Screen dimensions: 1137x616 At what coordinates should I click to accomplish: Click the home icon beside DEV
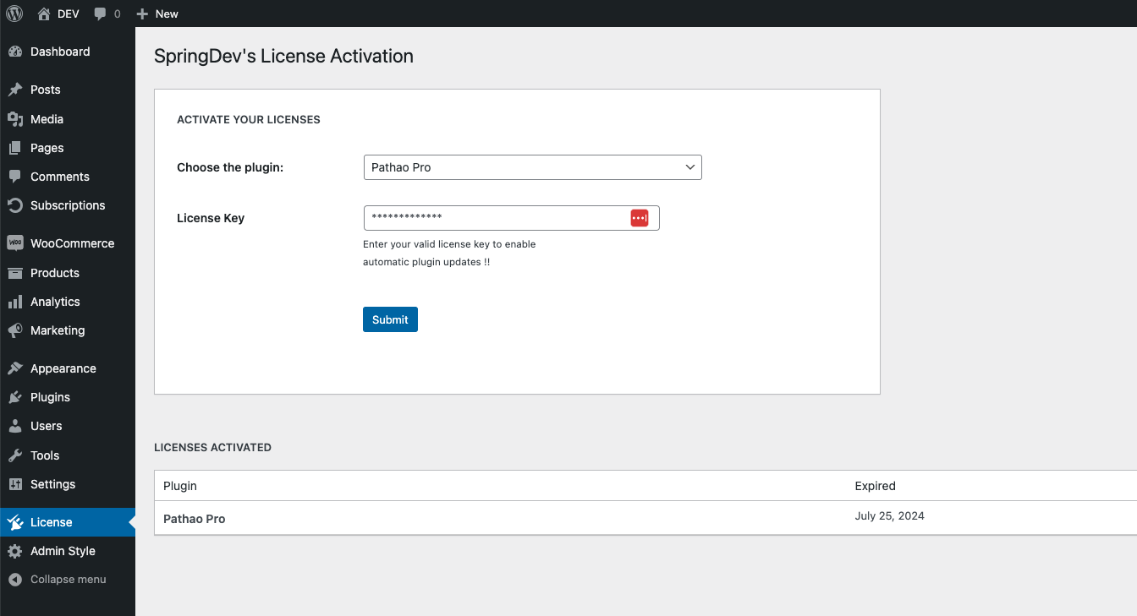(x=44, y=14)
